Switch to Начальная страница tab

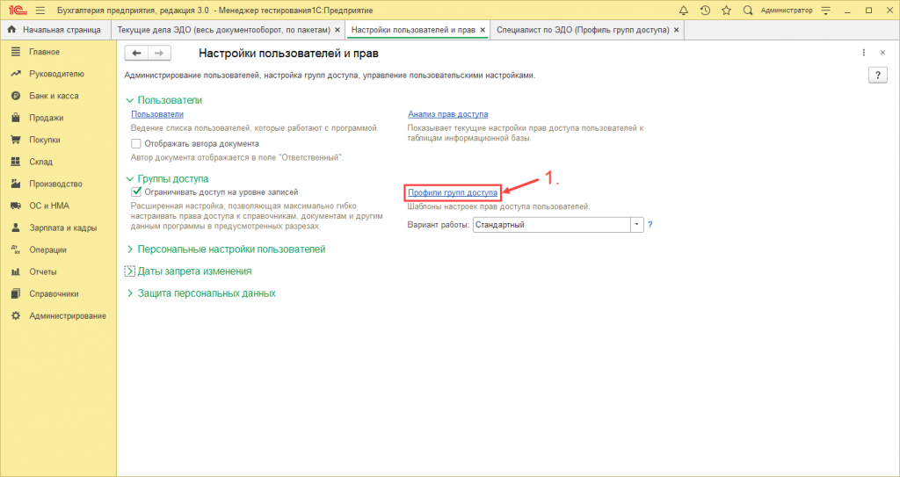(55, 29)
